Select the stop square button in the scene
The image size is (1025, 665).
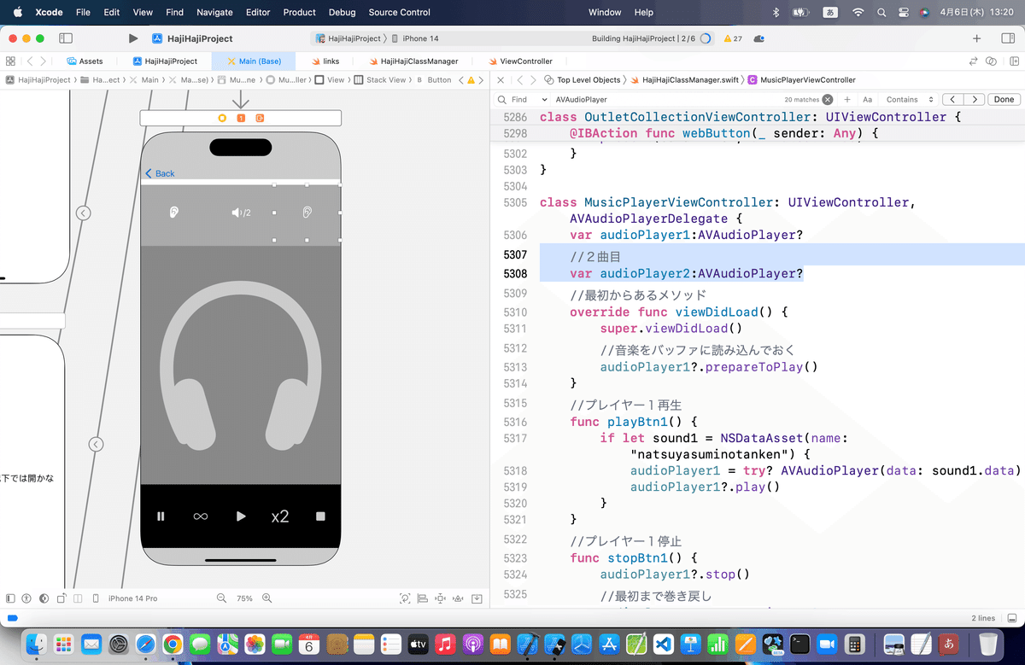click(x=320, y=516)
